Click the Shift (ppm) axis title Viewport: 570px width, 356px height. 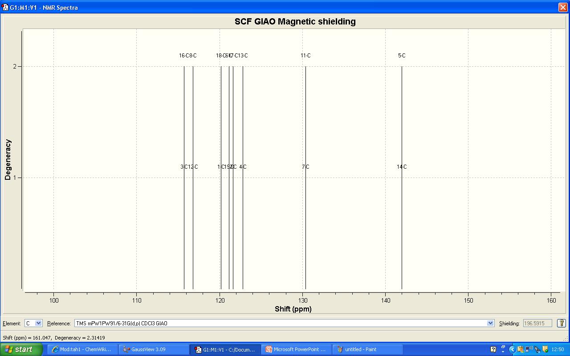point(293,309)
